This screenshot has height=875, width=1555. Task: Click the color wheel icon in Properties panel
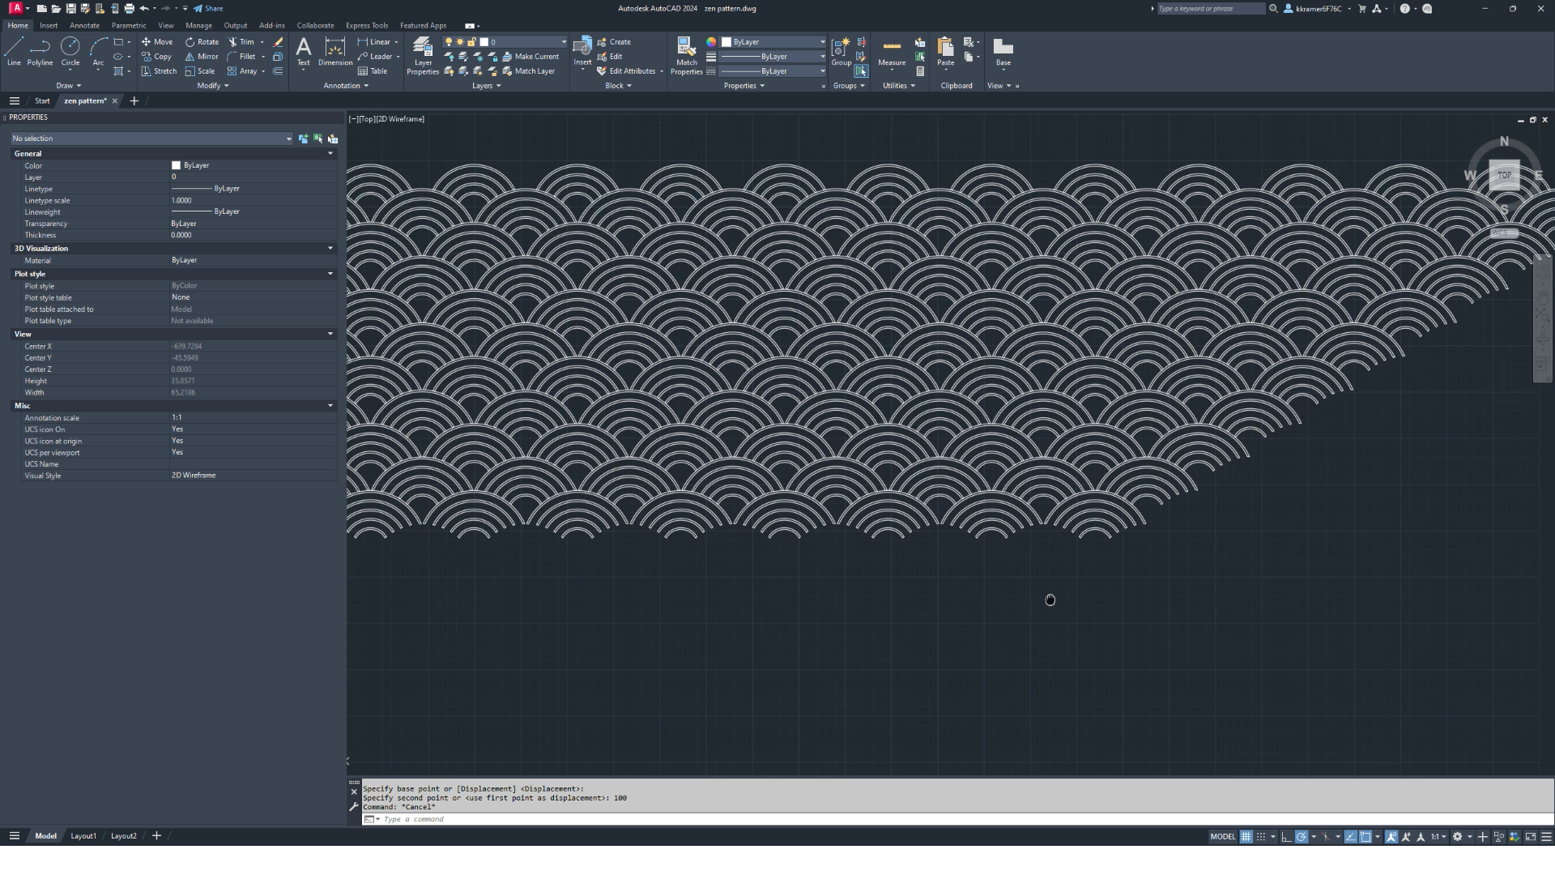(711, 42)
